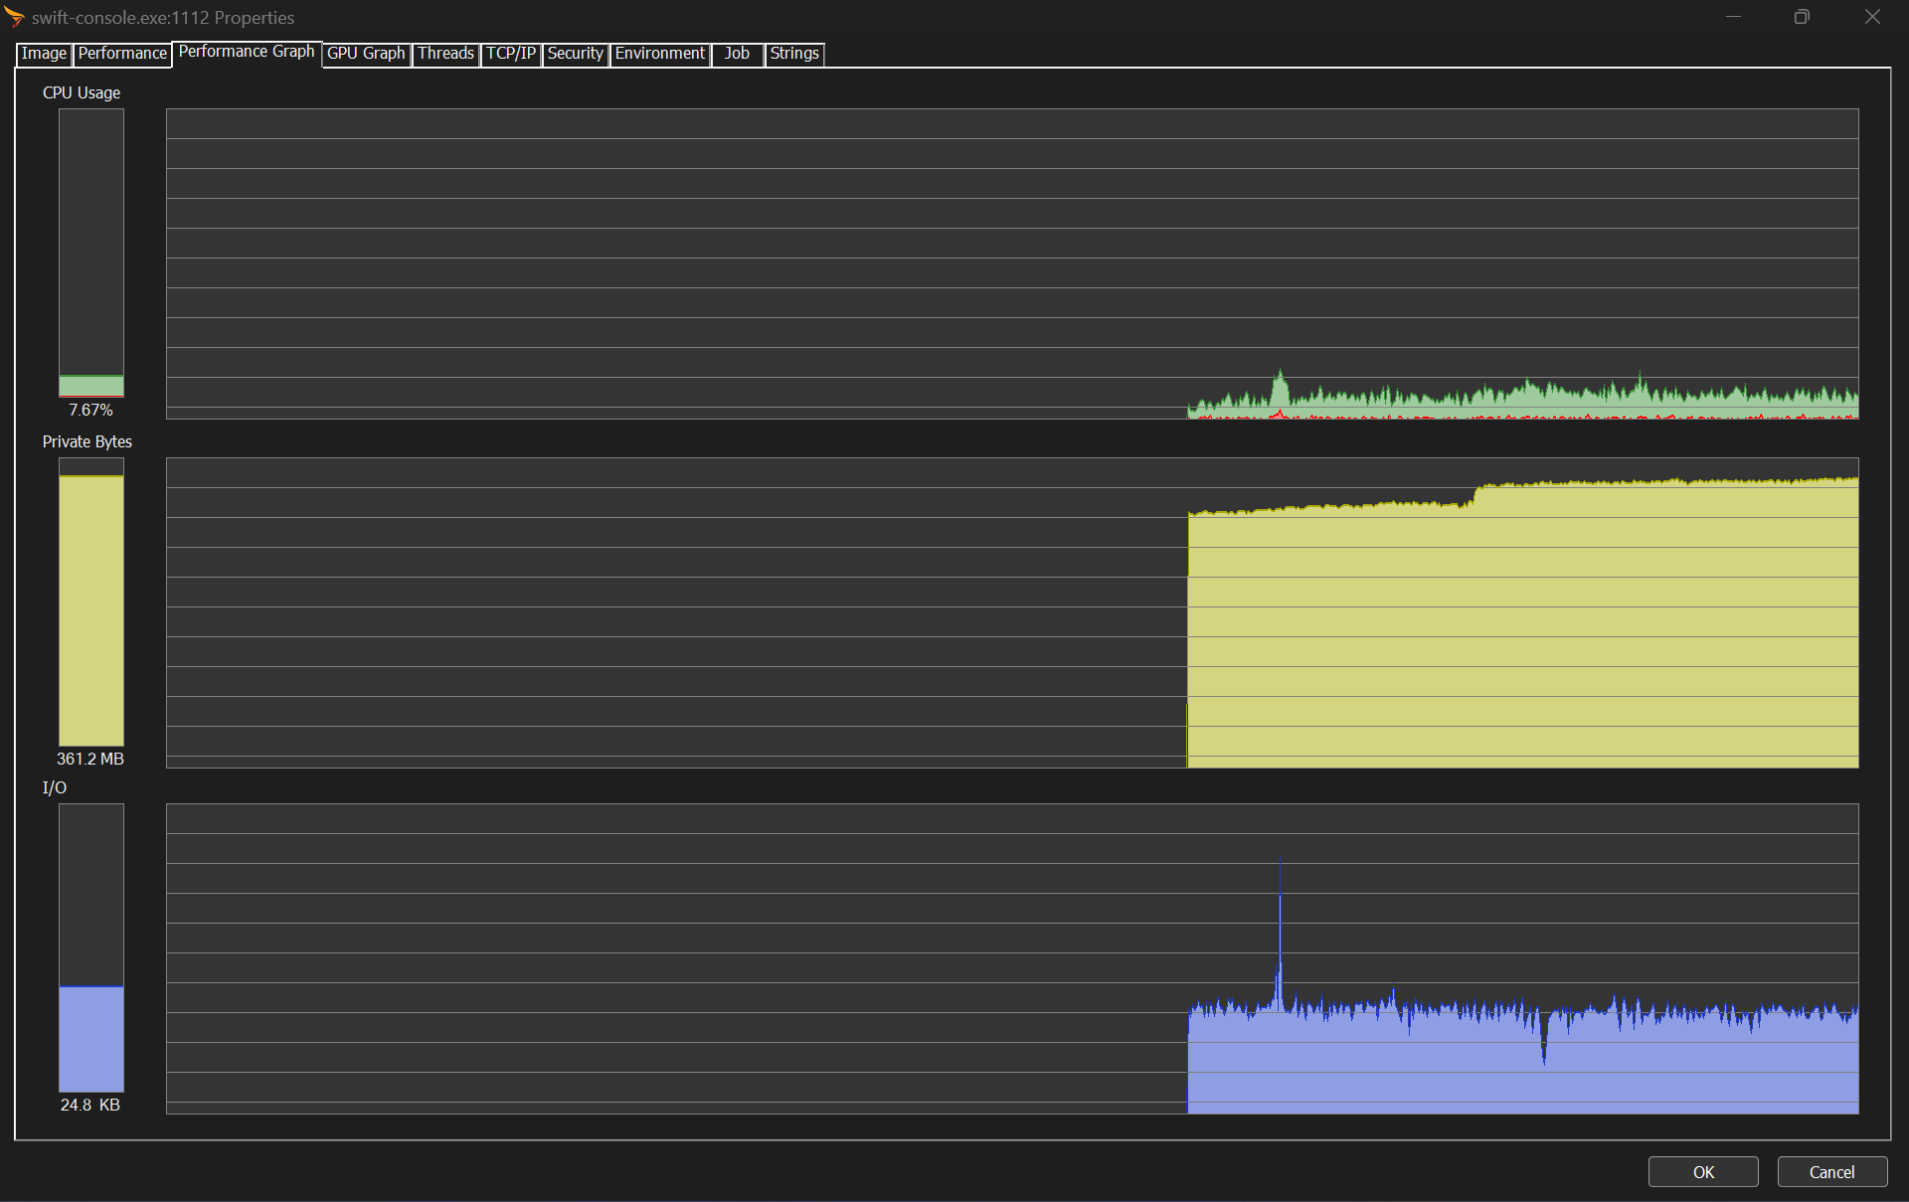Click the tall blue I/O spike
1909x1202 pixels.
[x=1280, y=935]
